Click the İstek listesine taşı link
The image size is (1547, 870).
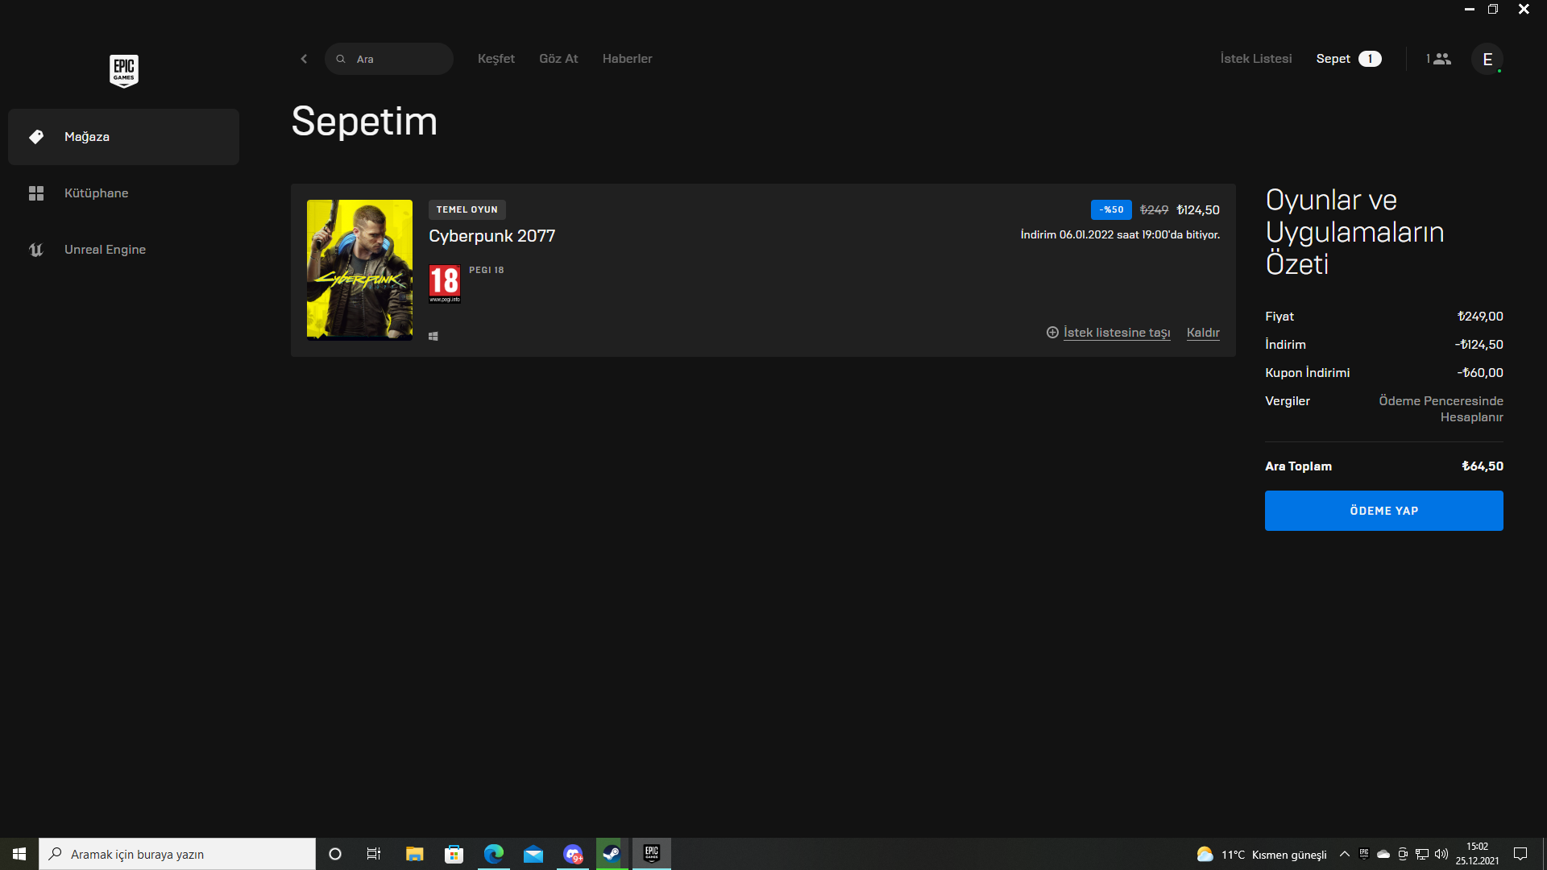[1117, 333]
